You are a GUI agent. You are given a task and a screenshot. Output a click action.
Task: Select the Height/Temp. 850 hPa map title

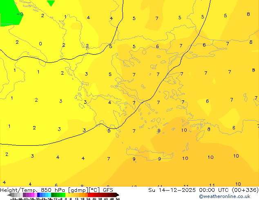pyautogui.click(x=33, y=190)
